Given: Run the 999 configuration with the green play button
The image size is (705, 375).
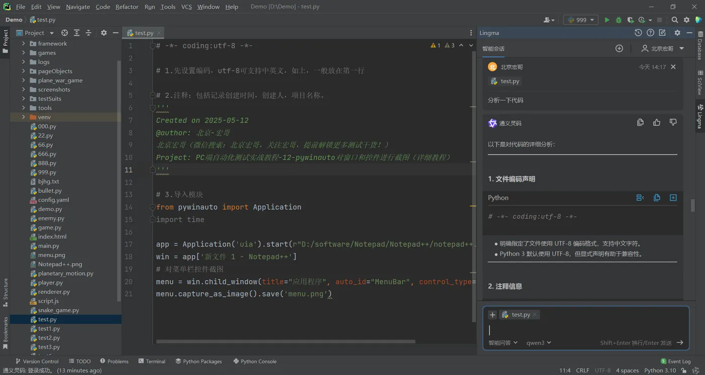Looking at the screenshot, I should (607, 20).
